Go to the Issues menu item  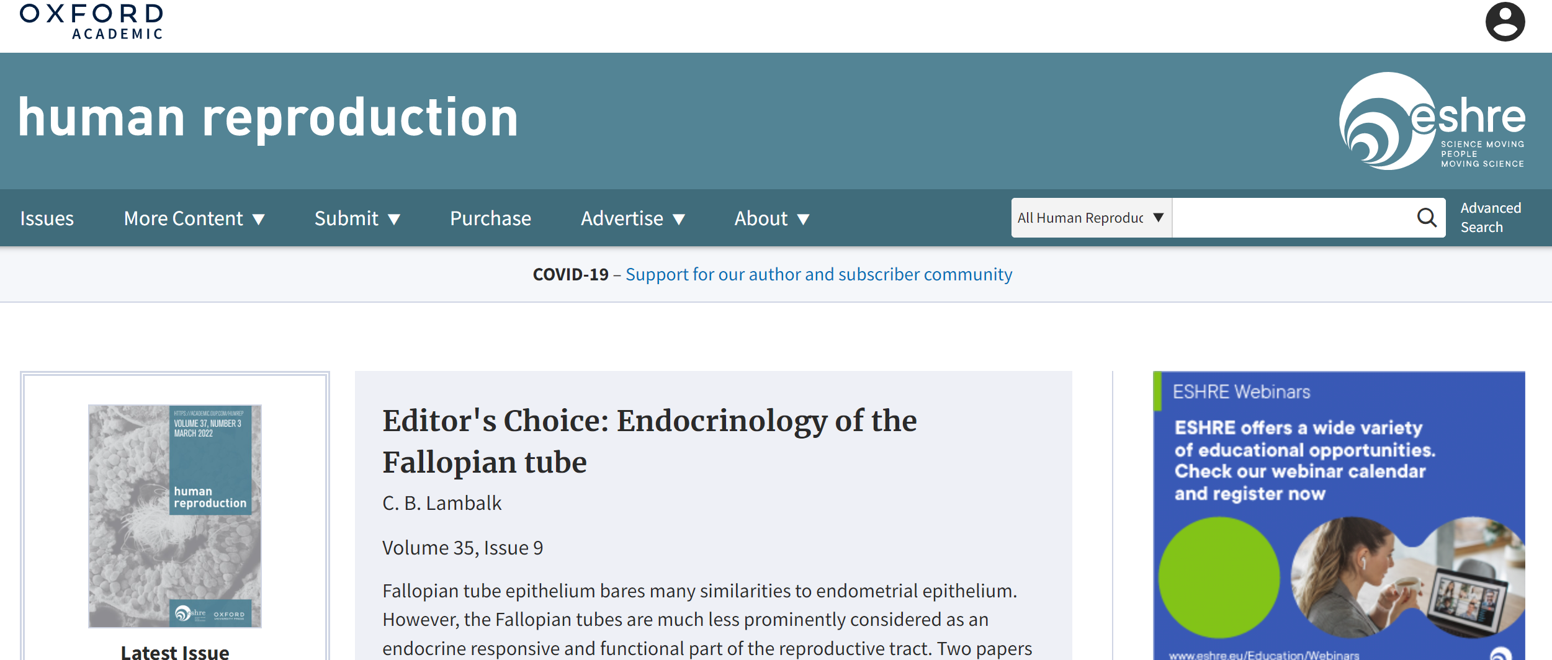47,218
